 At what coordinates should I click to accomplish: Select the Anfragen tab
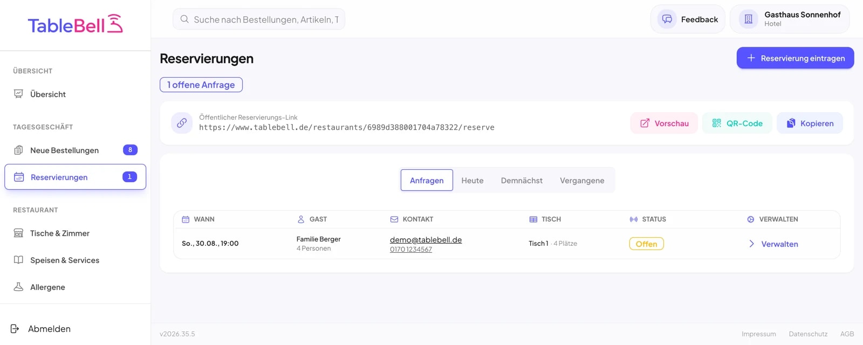[x=427, y=180]
